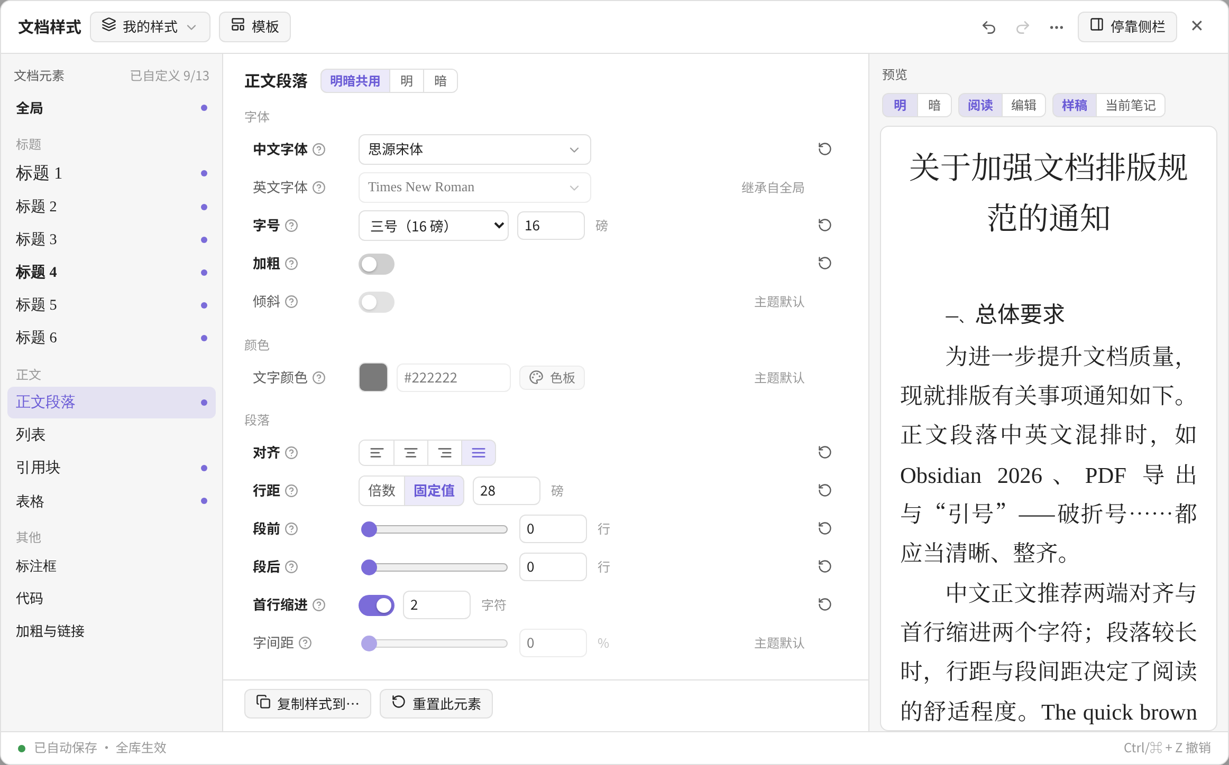Image resolution: width=1229 pixels, height=765 pixels.
Task: Click the redo arrow icon in header
Action: (1023, 27)
